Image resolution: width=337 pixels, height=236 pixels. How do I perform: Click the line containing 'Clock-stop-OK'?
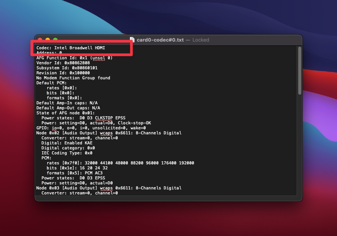pyautogui.click(x=96, y=123)
